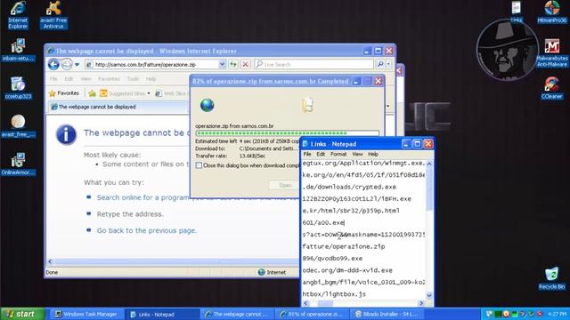Click Forward arrow in Internet Explorer
The image size is (570, 320).
pyautogui.click(x=67, y=65)
